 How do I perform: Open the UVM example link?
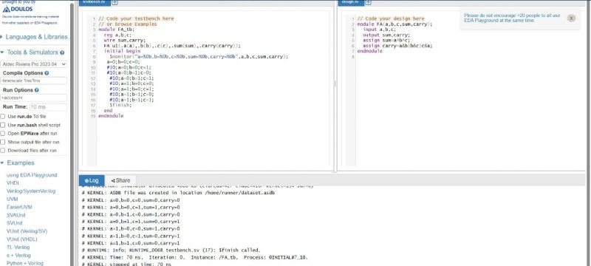click(12, 199)
